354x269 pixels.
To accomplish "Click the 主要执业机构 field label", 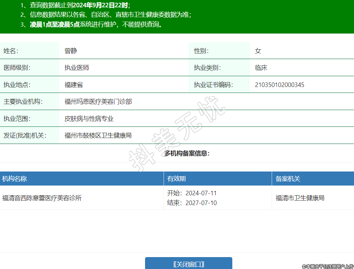I will point(23,102).
